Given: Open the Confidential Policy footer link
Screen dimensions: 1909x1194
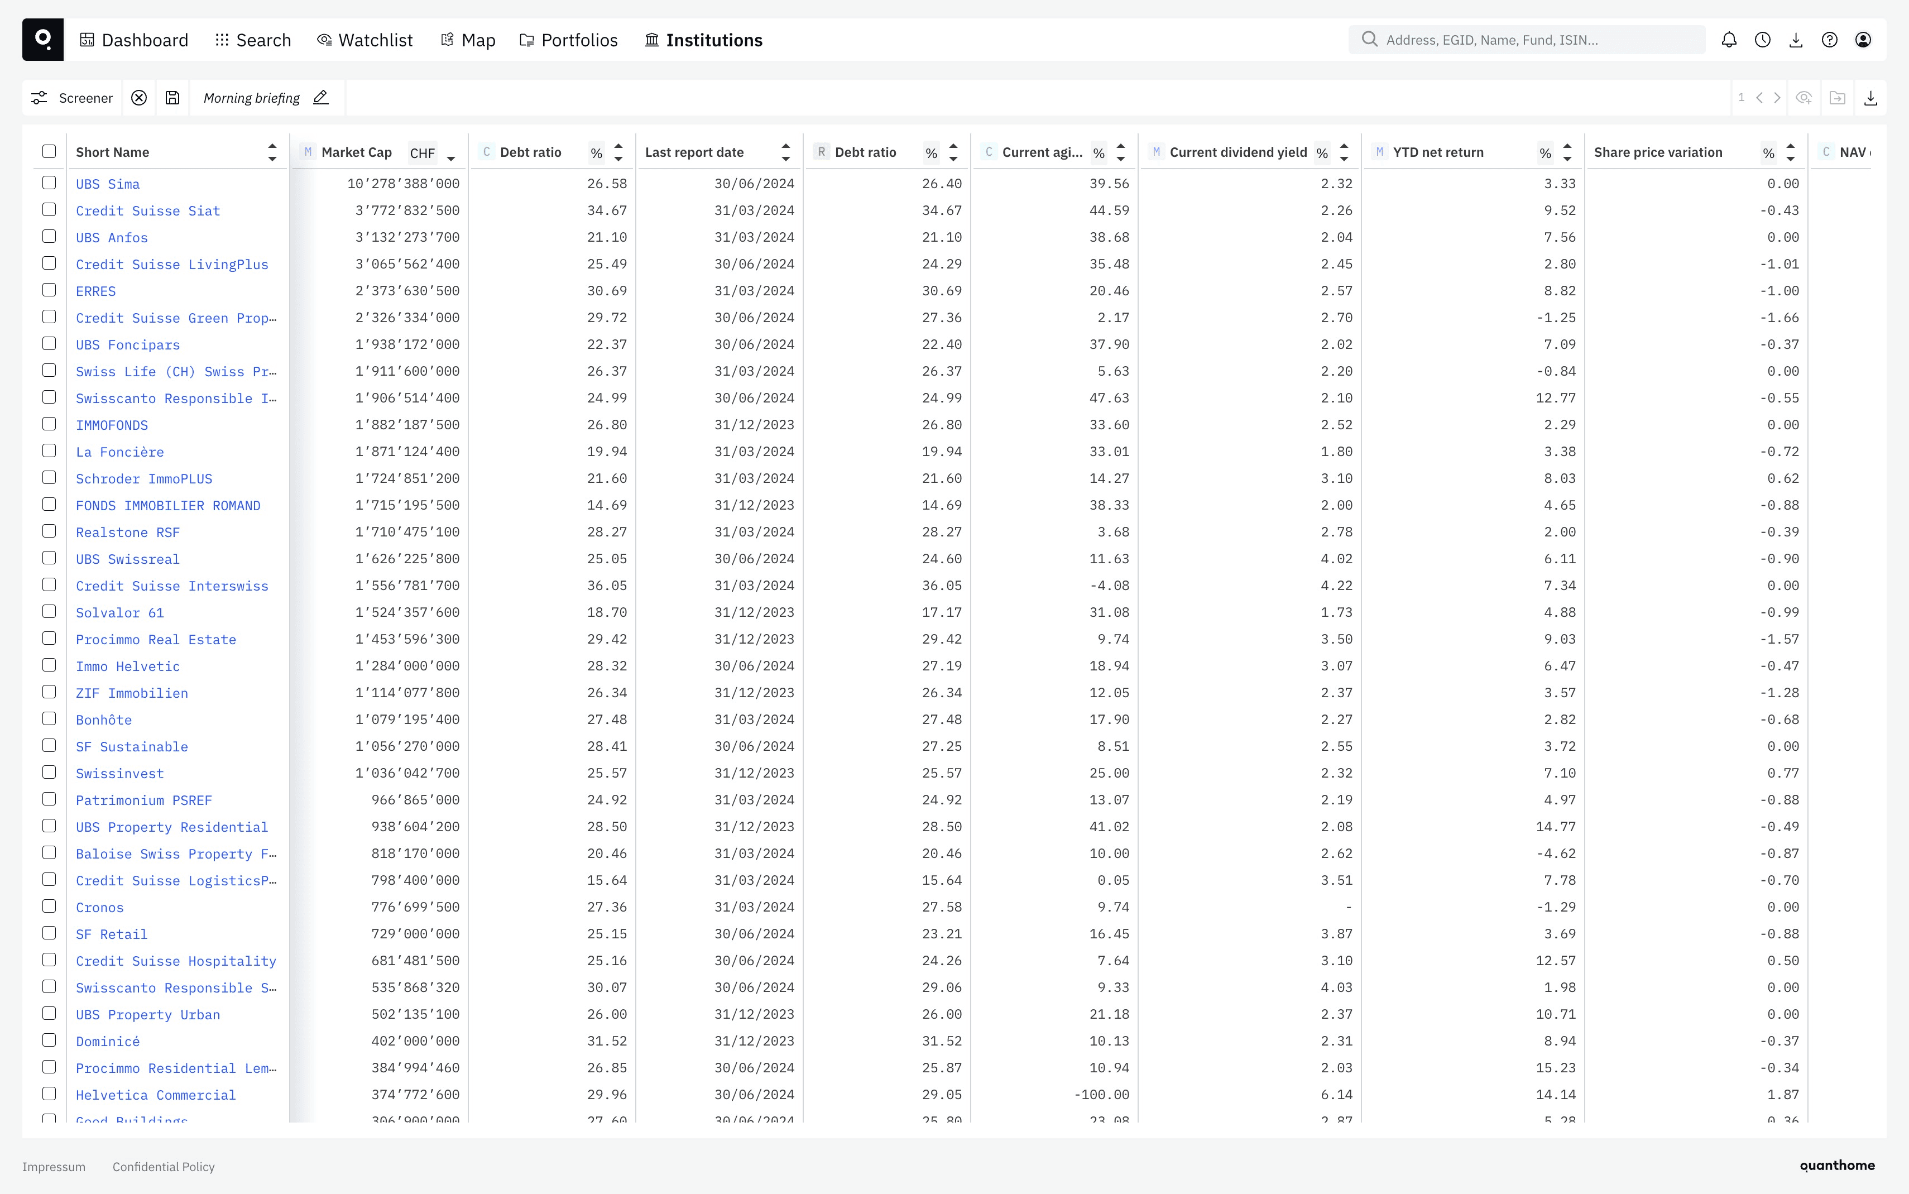Looking at the screenshot, I should 164,1166.
